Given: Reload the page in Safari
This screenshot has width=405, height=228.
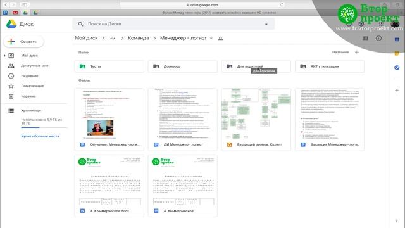Looking at the screenshot, I should tap(282, 4).
